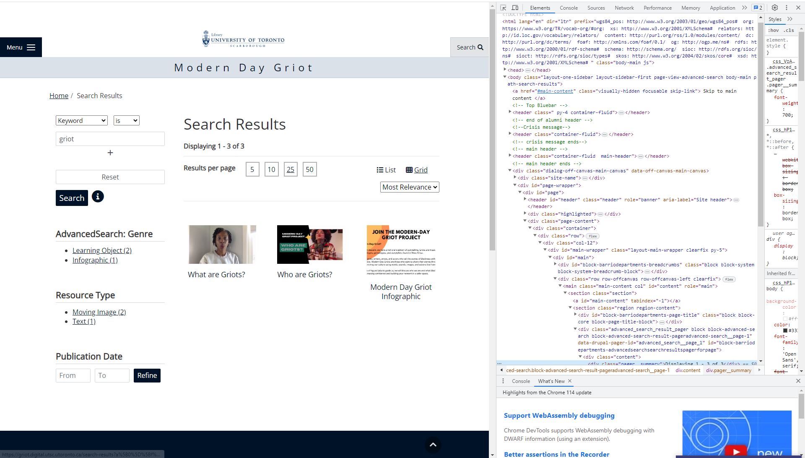Toggle the .cls class editor button
Viewport: 805px width, 458px height.
click(789, 30)
